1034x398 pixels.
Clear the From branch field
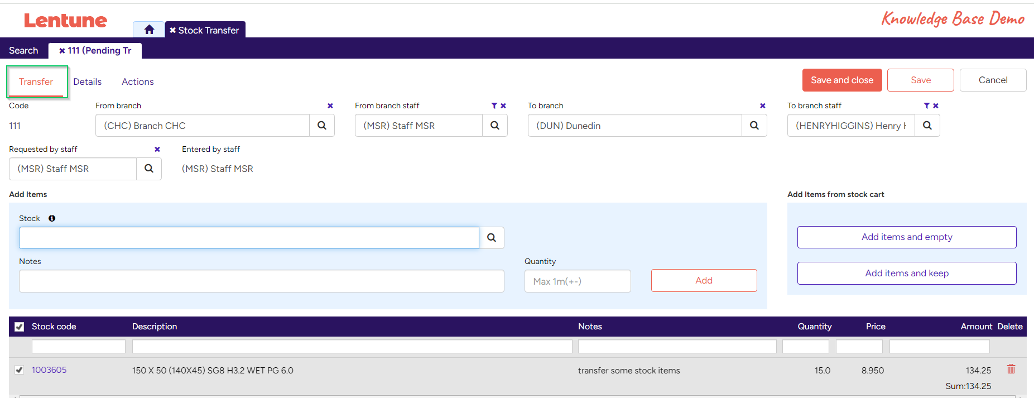click(330, 106)
